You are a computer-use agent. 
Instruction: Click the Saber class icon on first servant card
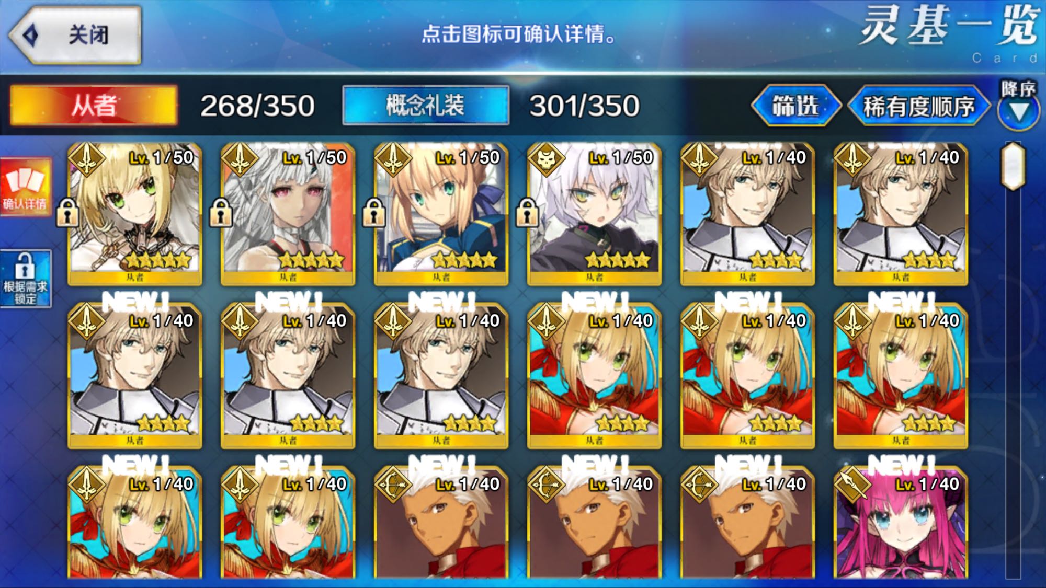87,158
